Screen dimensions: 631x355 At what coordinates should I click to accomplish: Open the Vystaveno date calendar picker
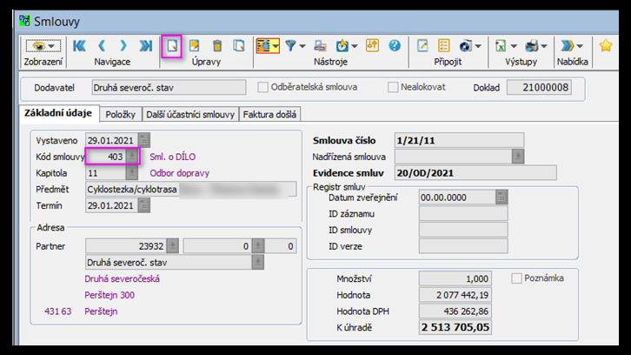tap(144, 140)
